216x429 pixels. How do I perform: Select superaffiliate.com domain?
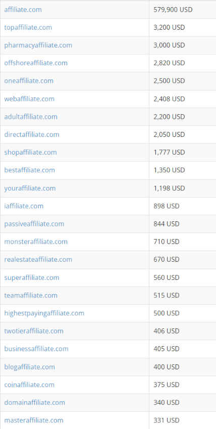[32, 278]
